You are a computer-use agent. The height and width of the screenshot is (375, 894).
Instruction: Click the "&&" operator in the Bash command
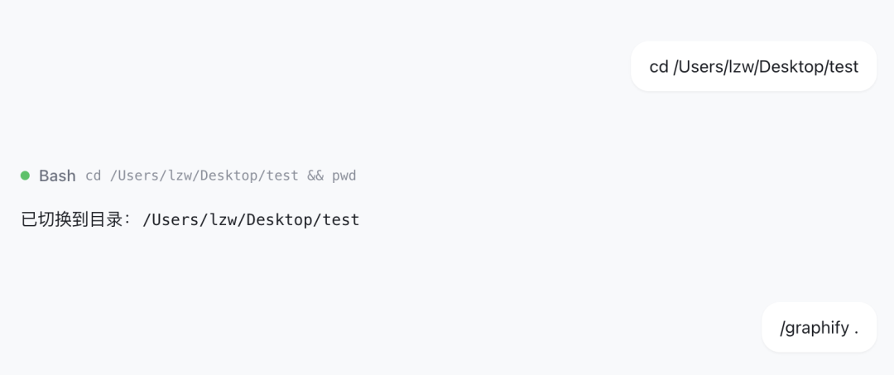315,175
